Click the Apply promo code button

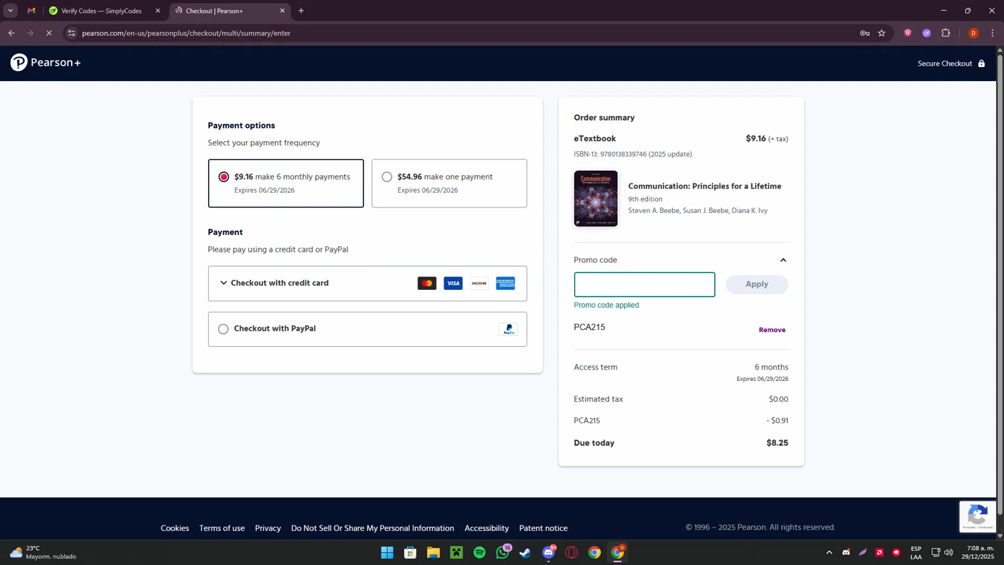pyautogui.click(x=757, y=284)
